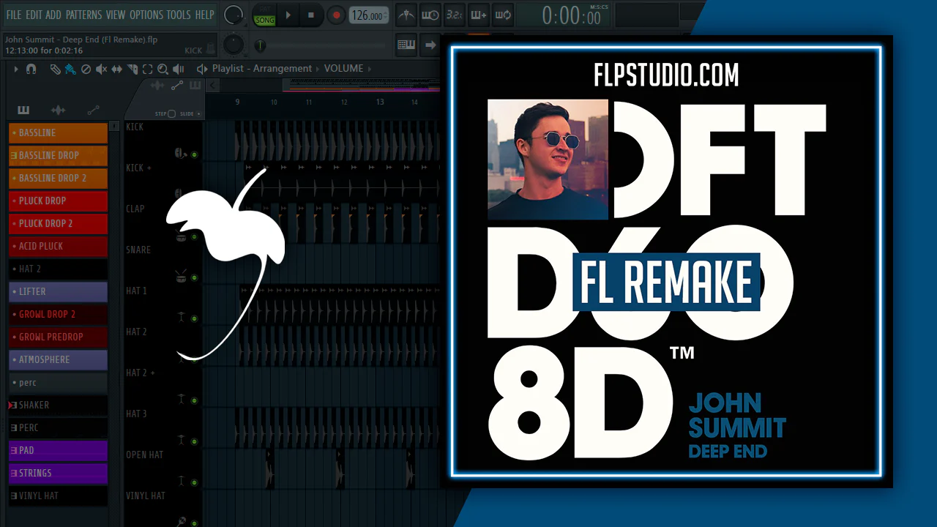The image size is (937, 527).
Task: Click the right-arrow icon beside keyboard icon
Action: coord(430,45)
